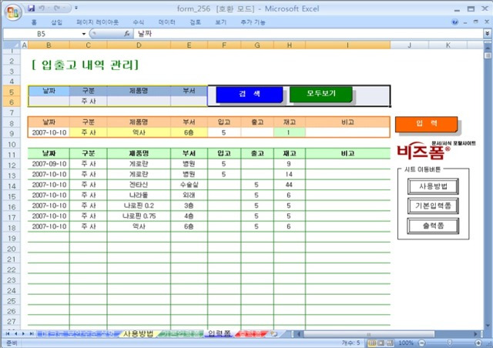Click the zoom slider handle

[x=450, y=343]
